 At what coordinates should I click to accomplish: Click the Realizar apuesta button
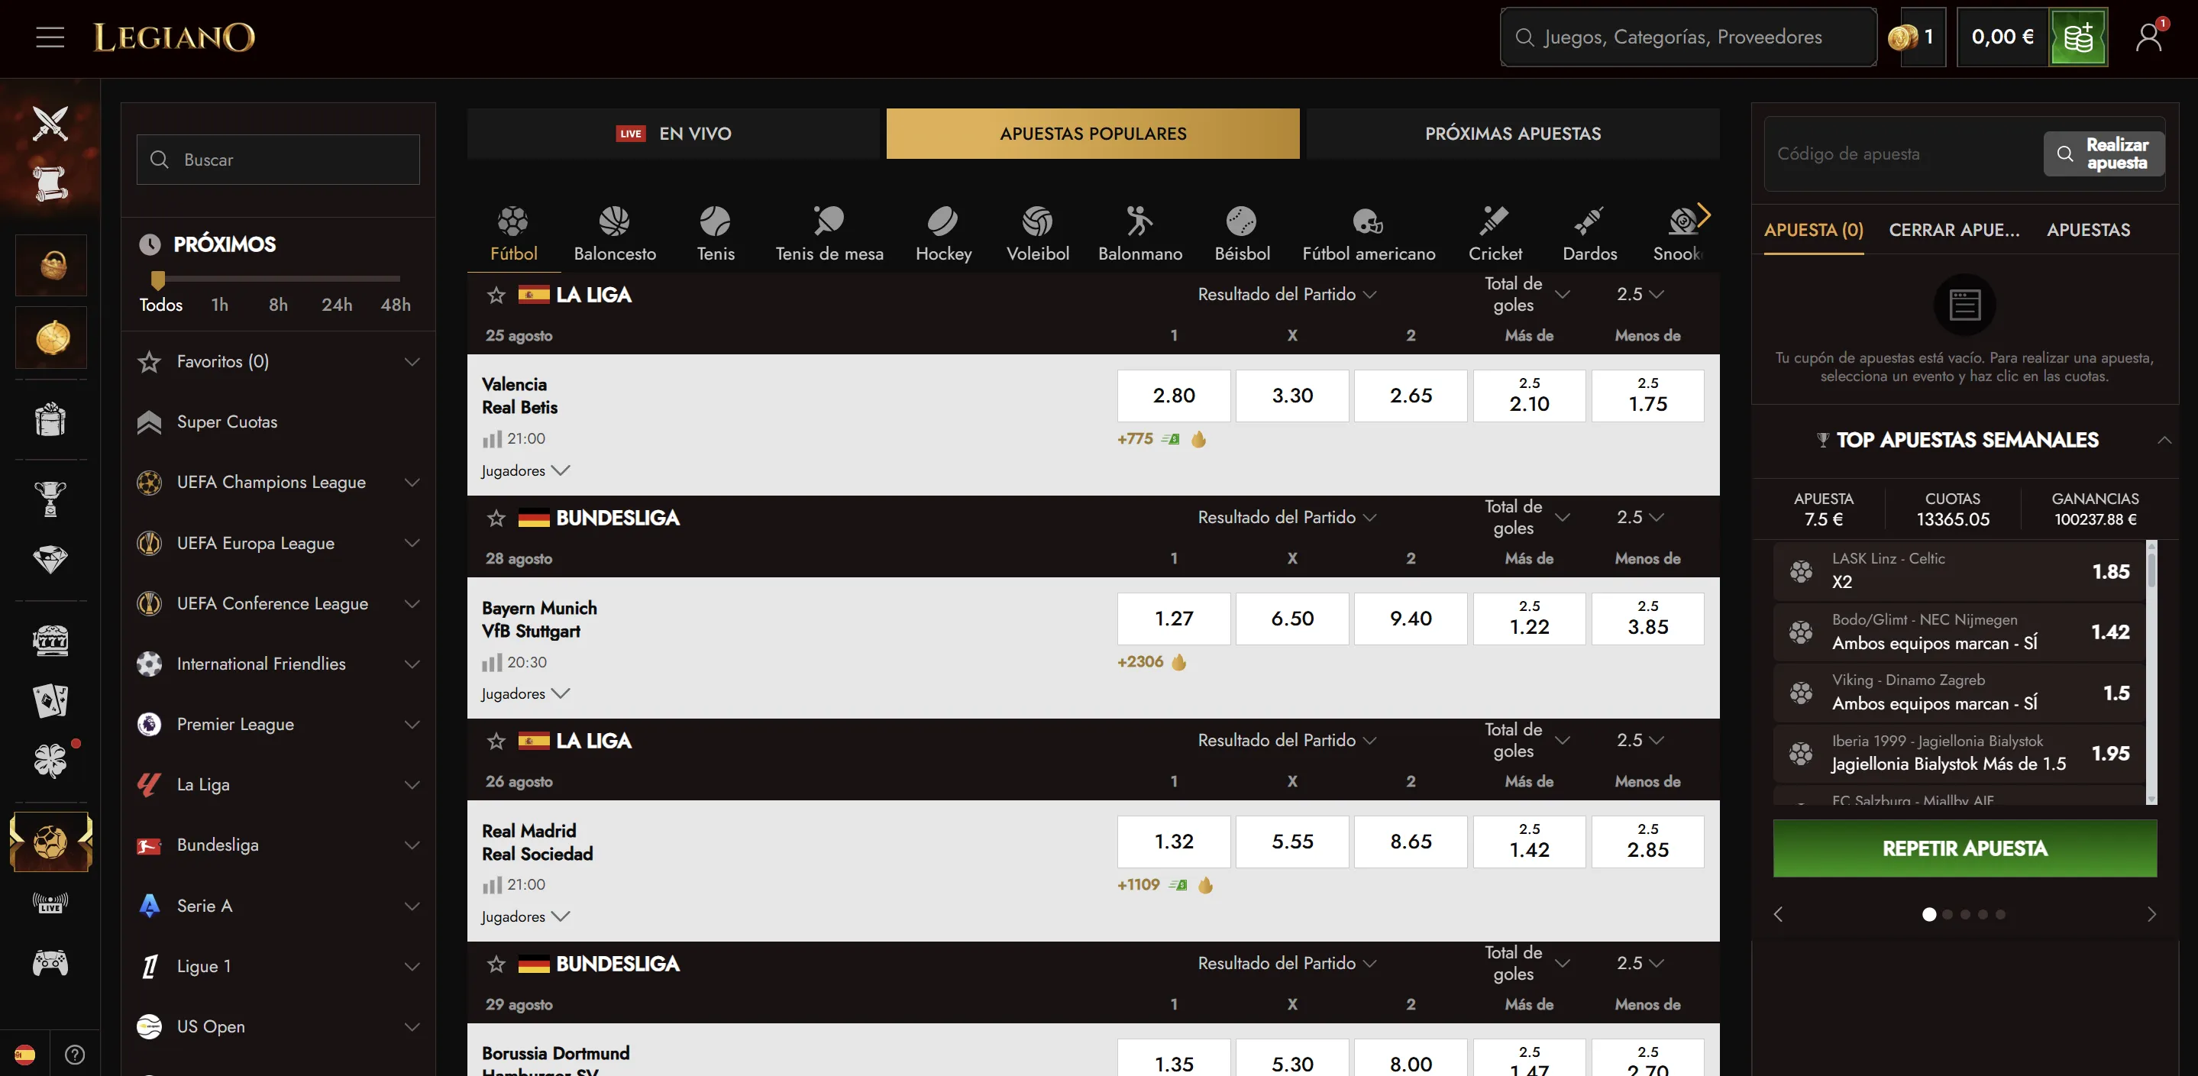point(2103,153)
